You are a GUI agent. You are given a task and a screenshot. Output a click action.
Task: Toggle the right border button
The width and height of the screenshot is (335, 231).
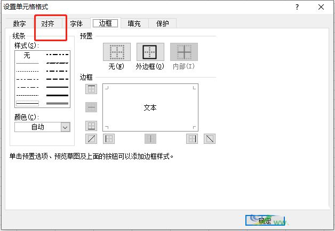point(192,138)
